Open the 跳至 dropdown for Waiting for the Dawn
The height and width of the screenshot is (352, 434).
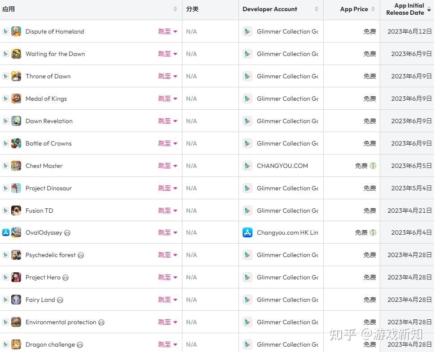(168, 54)
